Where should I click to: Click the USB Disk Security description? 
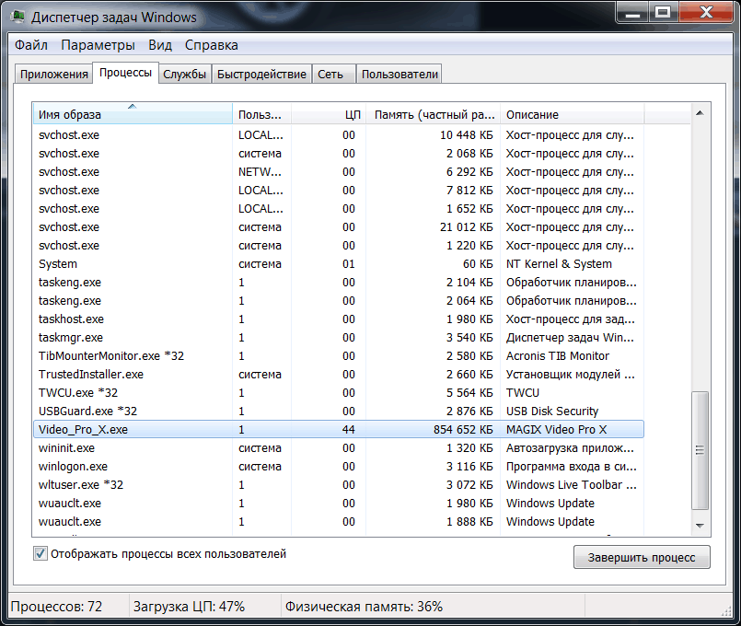point(552,411)
